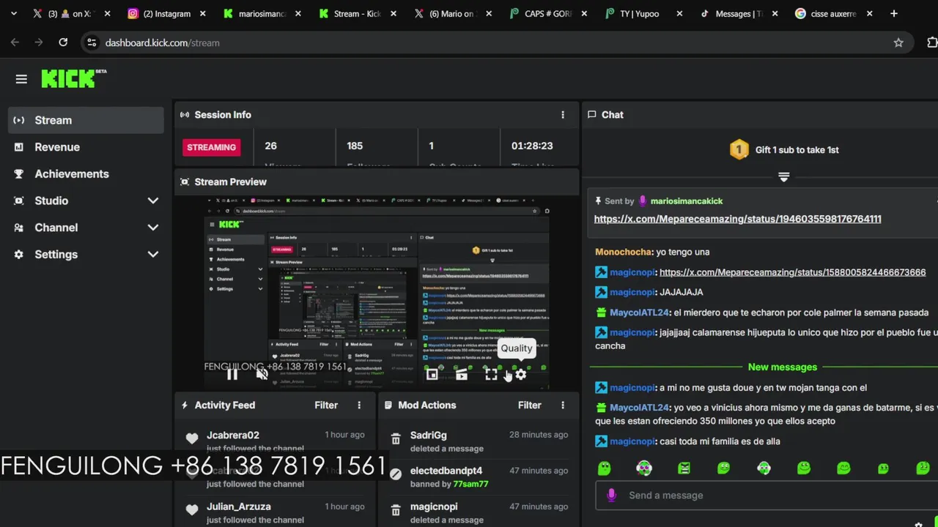View site information icon in address bar
Screen dimensions: 938x527
(92, 42)
